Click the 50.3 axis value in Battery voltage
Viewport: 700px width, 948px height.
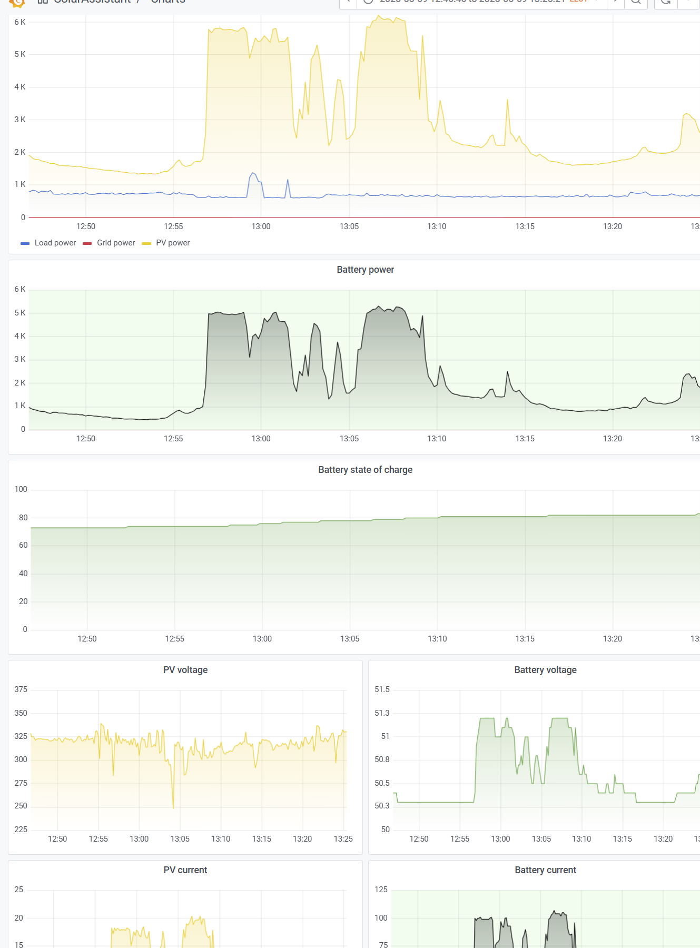[x=382, y=806]
